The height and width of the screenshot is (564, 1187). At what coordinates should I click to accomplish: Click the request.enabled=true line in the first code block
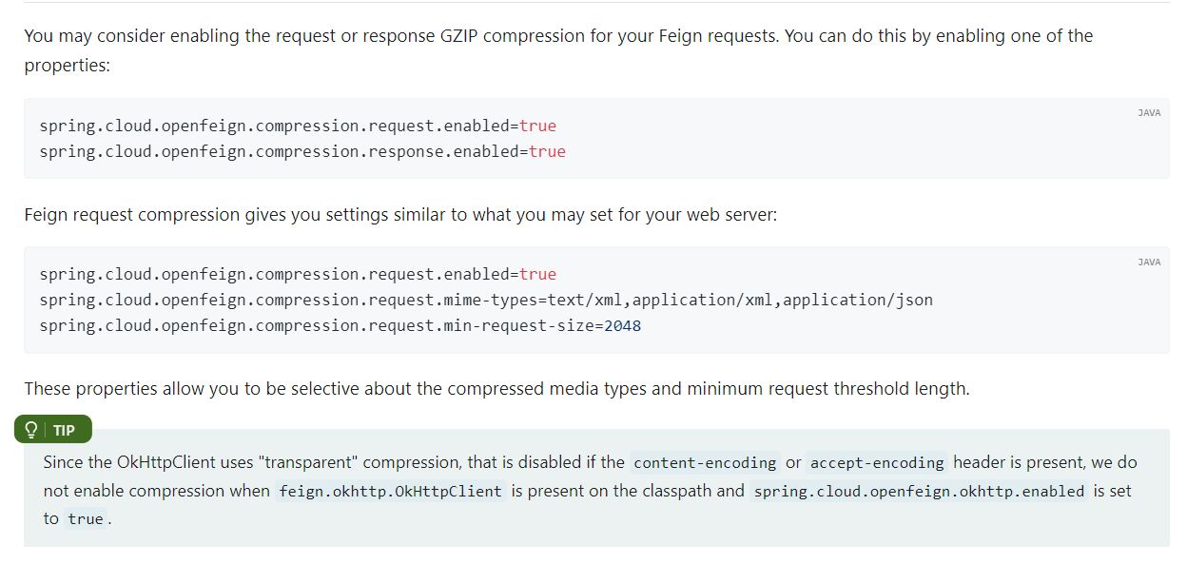click(297, 126)
